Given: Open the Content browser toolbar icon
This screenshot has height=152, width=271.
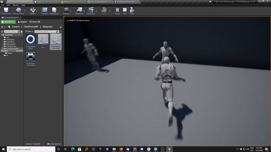Looking at the screenshot, I should [x=44, y=11].
